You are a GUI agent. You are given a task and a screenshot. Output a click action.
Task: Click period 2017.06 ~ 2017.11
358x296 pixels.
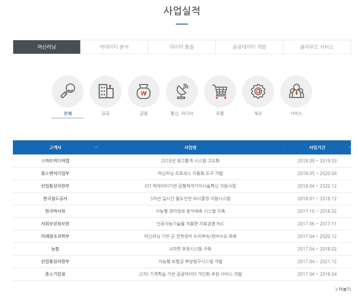tap(317, 224)
